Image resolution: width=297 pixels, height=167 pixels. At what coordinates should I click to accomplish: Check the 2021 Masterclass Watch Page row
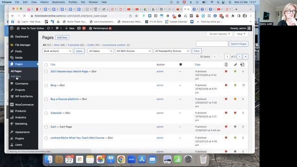point(46,72)
